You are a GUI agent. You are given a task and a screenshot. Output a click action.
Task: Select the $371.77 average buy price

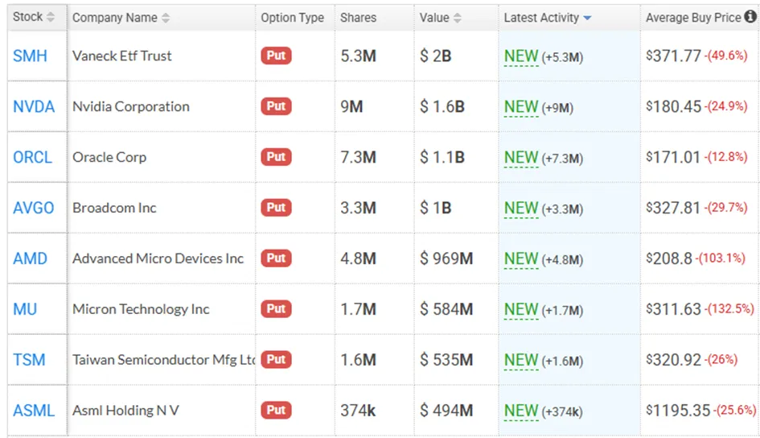coord(673,56)
